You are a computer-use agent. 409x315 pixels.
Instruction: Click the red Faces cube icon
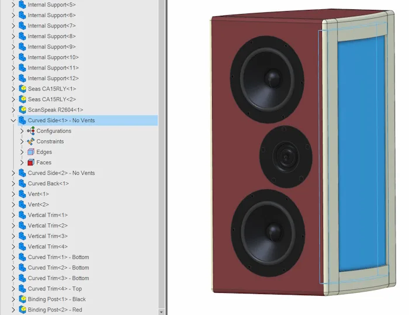point(31,162)
